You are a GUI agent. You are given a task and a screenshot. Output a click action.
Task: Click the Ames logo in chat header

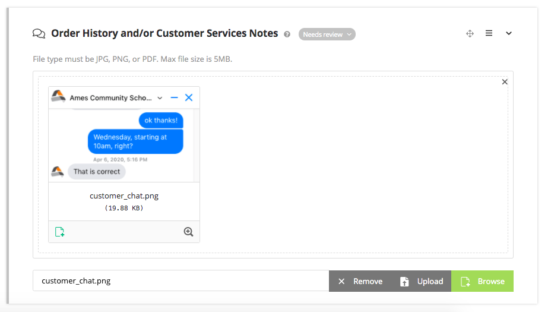point(58,97)
